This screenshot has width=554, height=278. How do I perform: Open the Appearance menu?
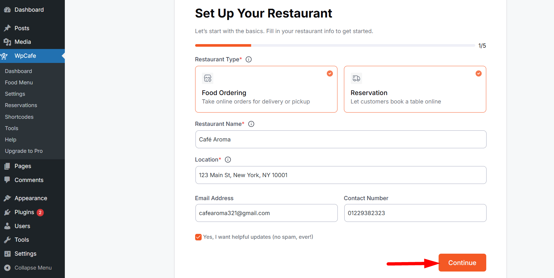(x=31, y=198)
